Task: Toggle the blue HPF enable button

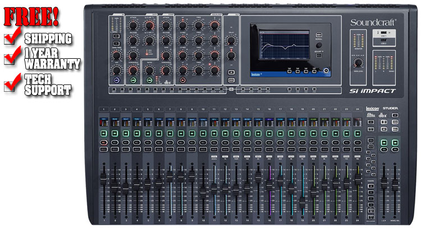Action: (117, 80)
